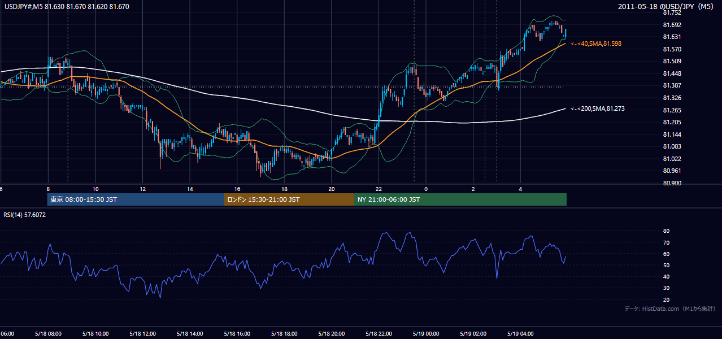Click RSI scale label 60
The image size is (722, 339).
[666, 254]
